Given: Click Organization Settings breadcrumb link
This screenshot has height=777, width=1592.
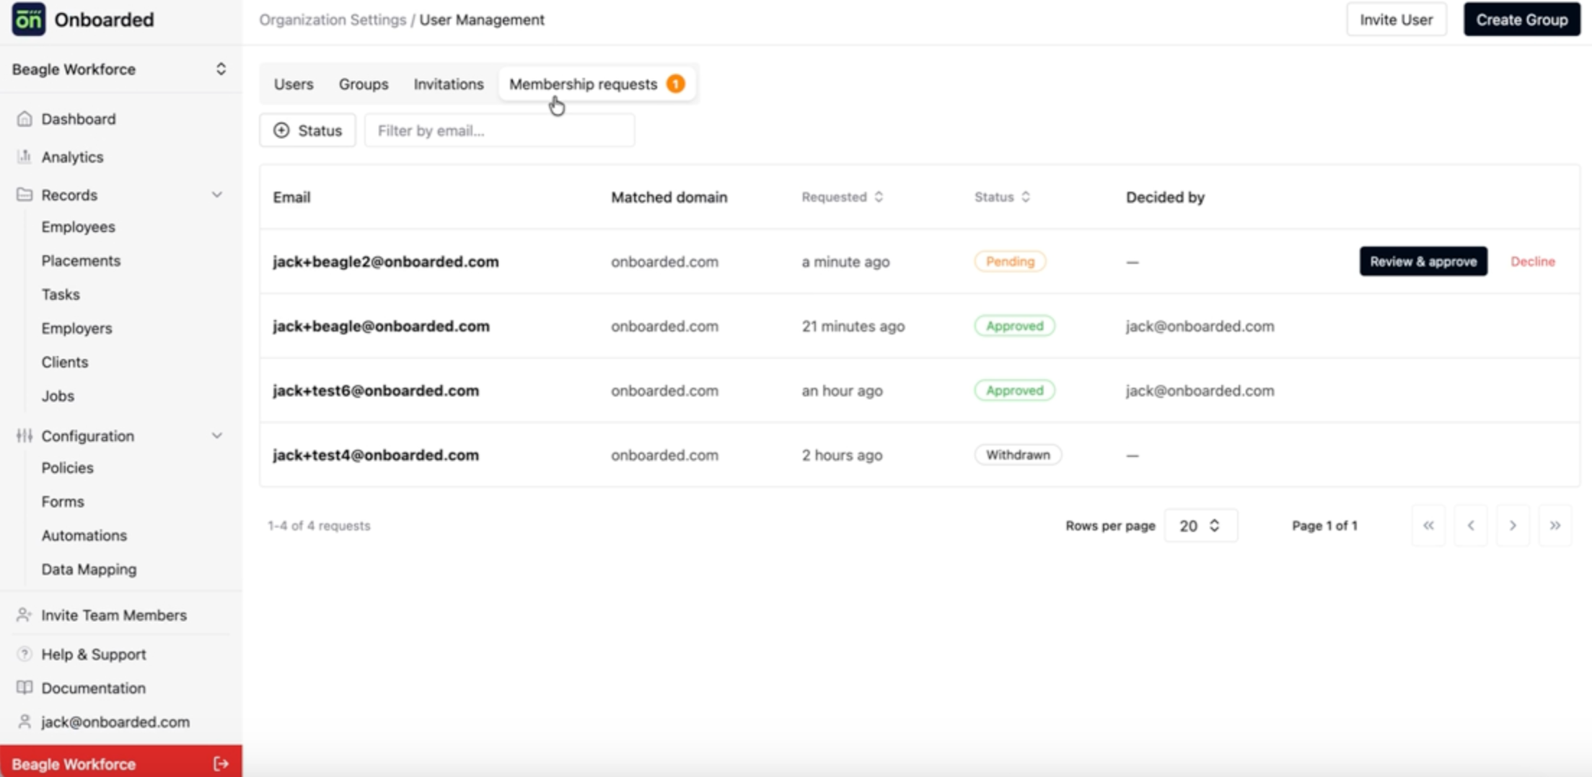Looking at the screenshot, I should pyautogui.click(x=333, y=19).
